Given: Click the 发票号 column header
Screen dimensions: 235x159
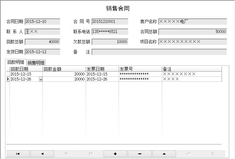Looking at the screenshot, I should [x=140, y=69].
